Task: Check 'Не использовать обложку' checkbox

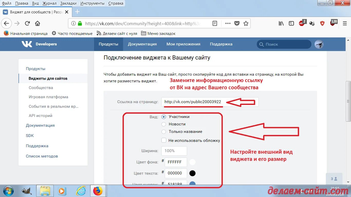Action: tap(164, 140)
